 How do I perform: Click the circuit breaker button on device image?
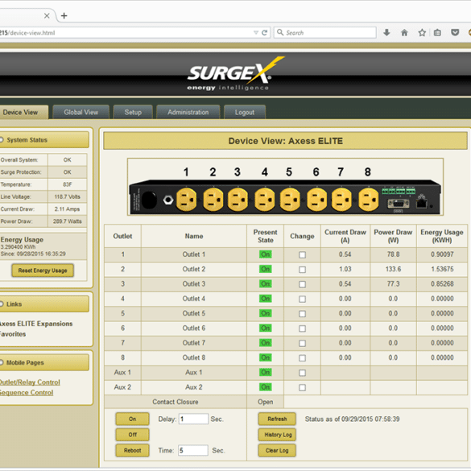tap(168, 200)
